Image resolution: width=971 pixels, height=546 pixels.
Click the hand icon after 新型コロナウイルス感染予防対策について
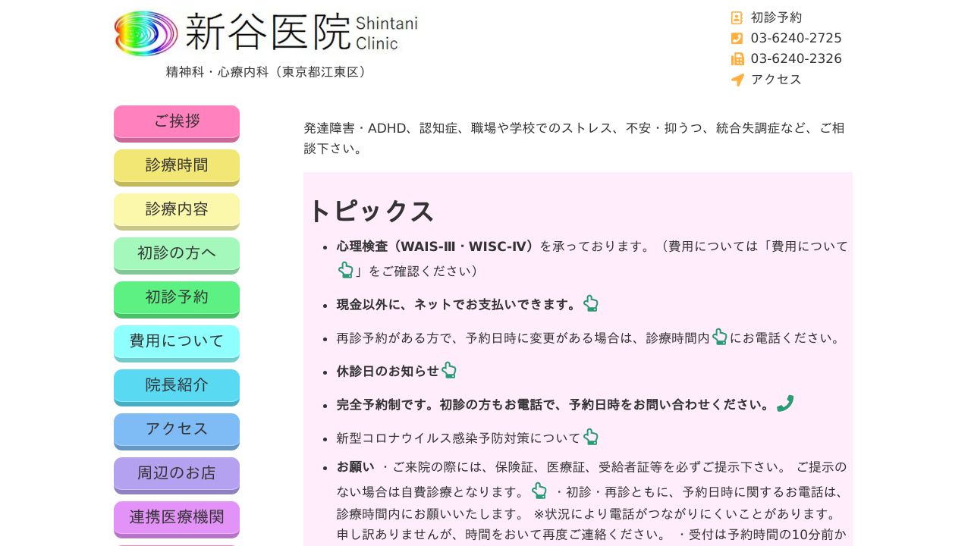point(591,436)
